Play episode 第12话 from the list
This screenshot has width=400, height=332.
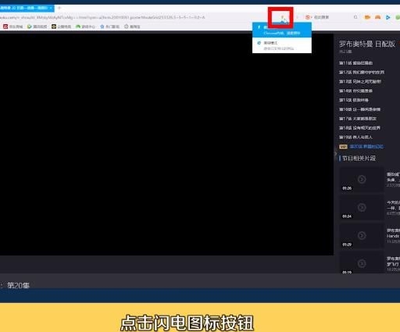(x=362, y=73)
